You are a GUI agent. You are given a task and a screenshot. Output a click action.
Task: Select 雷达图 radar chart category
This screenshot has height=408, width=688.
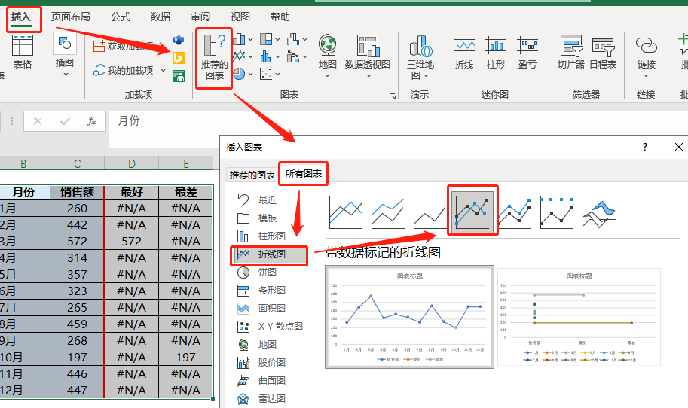coord(261,398)
